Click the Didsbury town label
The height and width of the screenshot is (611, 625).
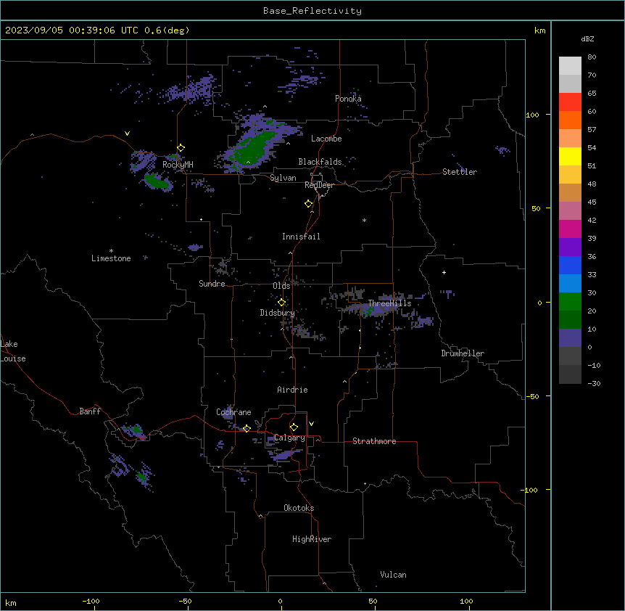coord(278,313)
